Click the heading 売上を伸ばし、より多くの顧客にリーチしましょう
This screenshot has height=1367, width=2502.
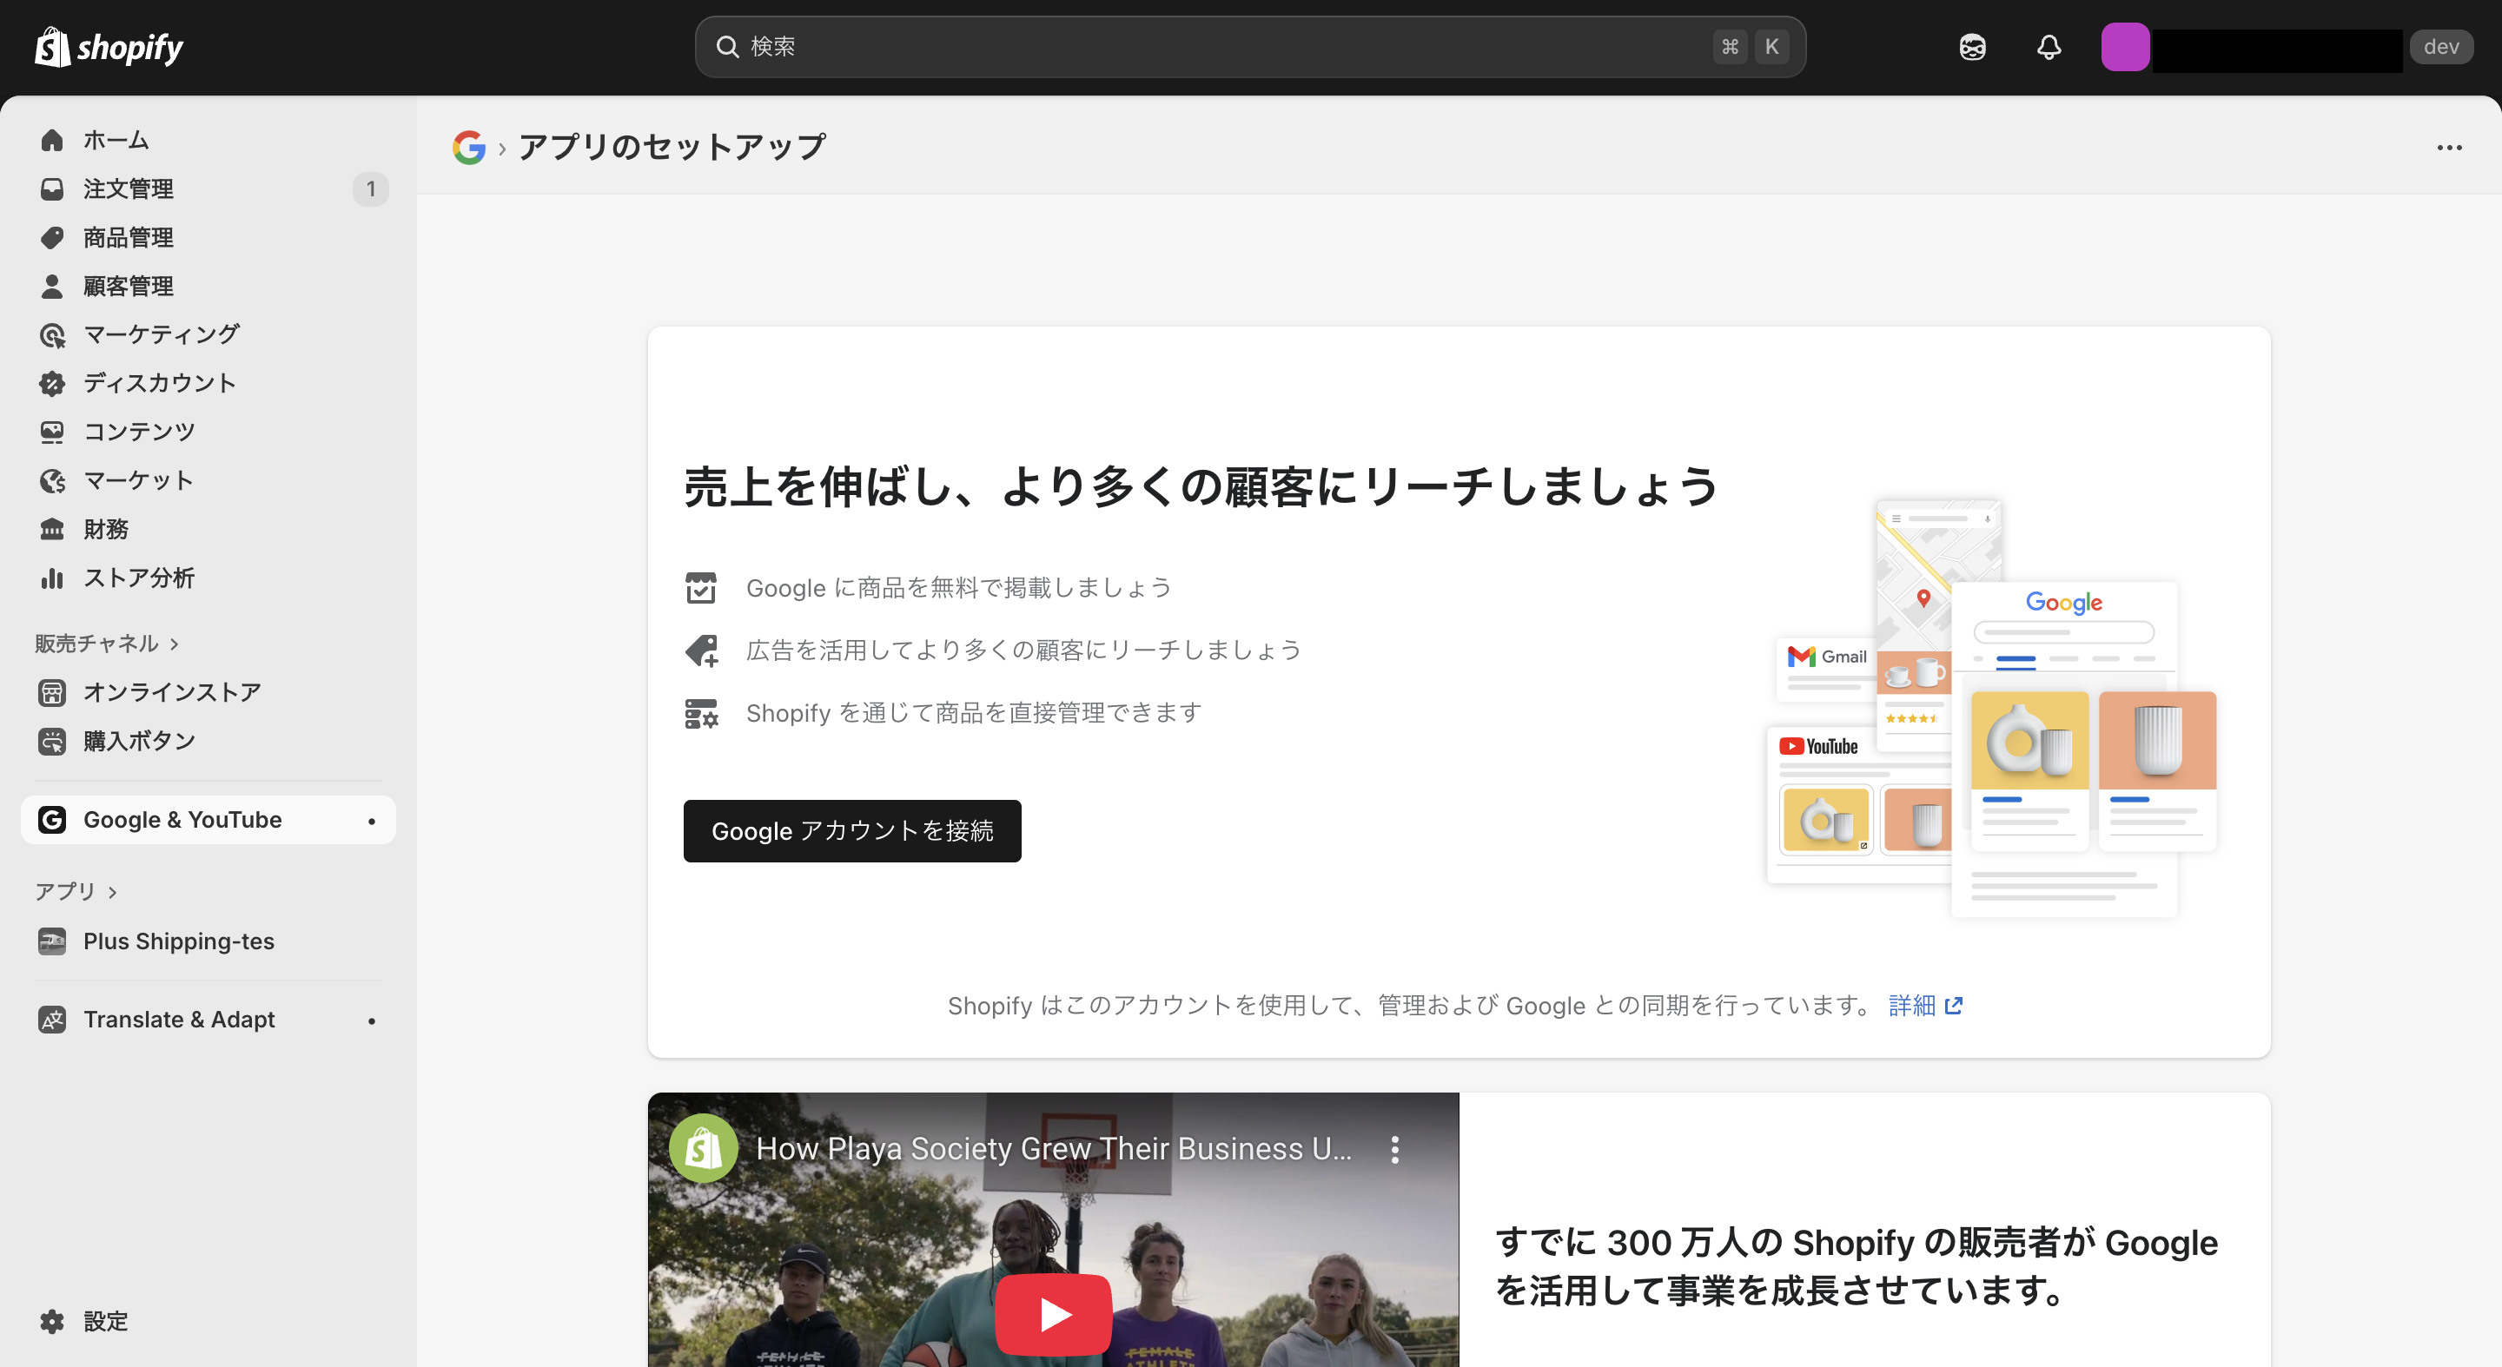coord(1201,485)
